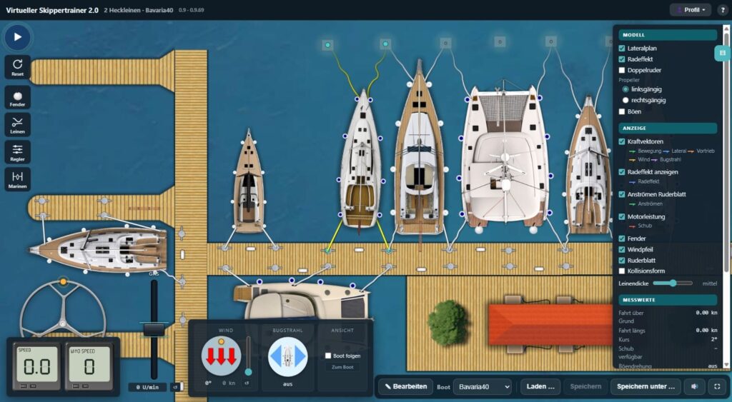Click the Kurs reading 2°
Screen dimensions: 732x402
(x=715, y=339)
